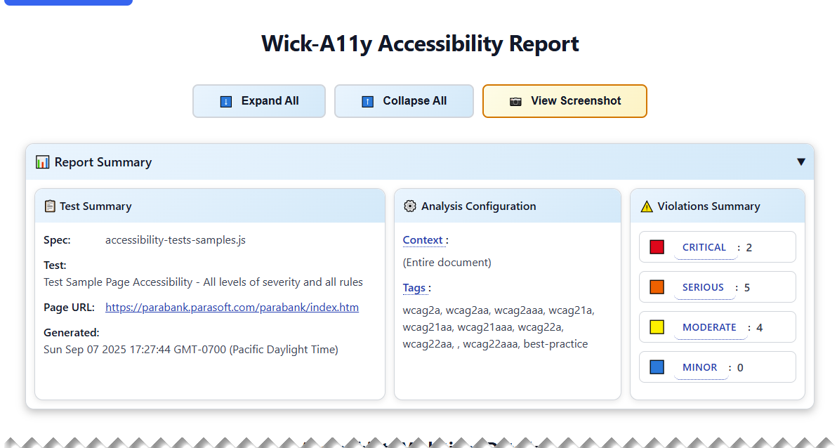
Task: Click the orange SERIOUS color swatch
Action: [x=657, y=287]
